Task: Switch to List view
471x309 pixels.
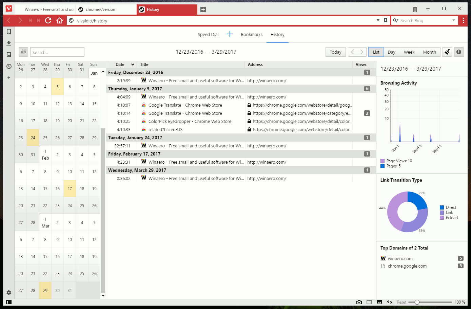Action: point(376,52)
